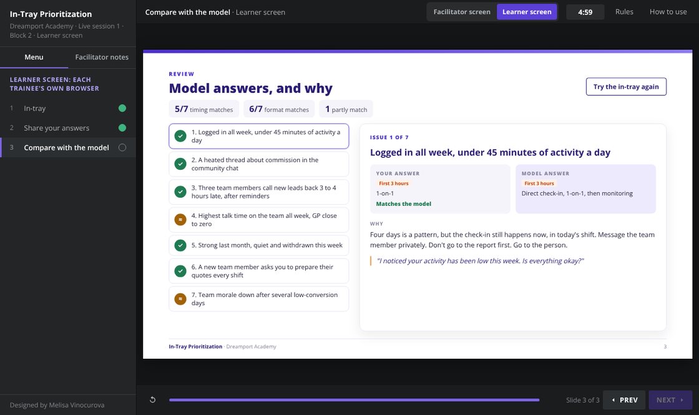The height and width of the screenshot is (415, 699).
Task: Click amber partial-match icon on talk time issue
Action: coord(180,220)
